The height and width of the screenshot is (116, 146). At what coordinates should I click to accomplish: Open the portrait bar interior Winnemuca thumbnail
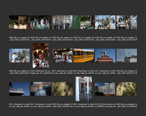41,56
